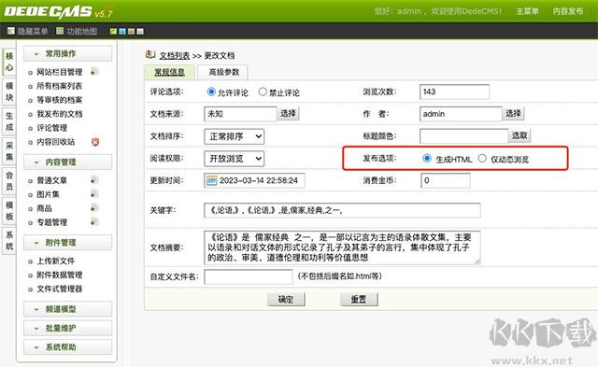Open 附件数据管理 in sidebar
Screen dimensions: 598x367
[60, 275]
